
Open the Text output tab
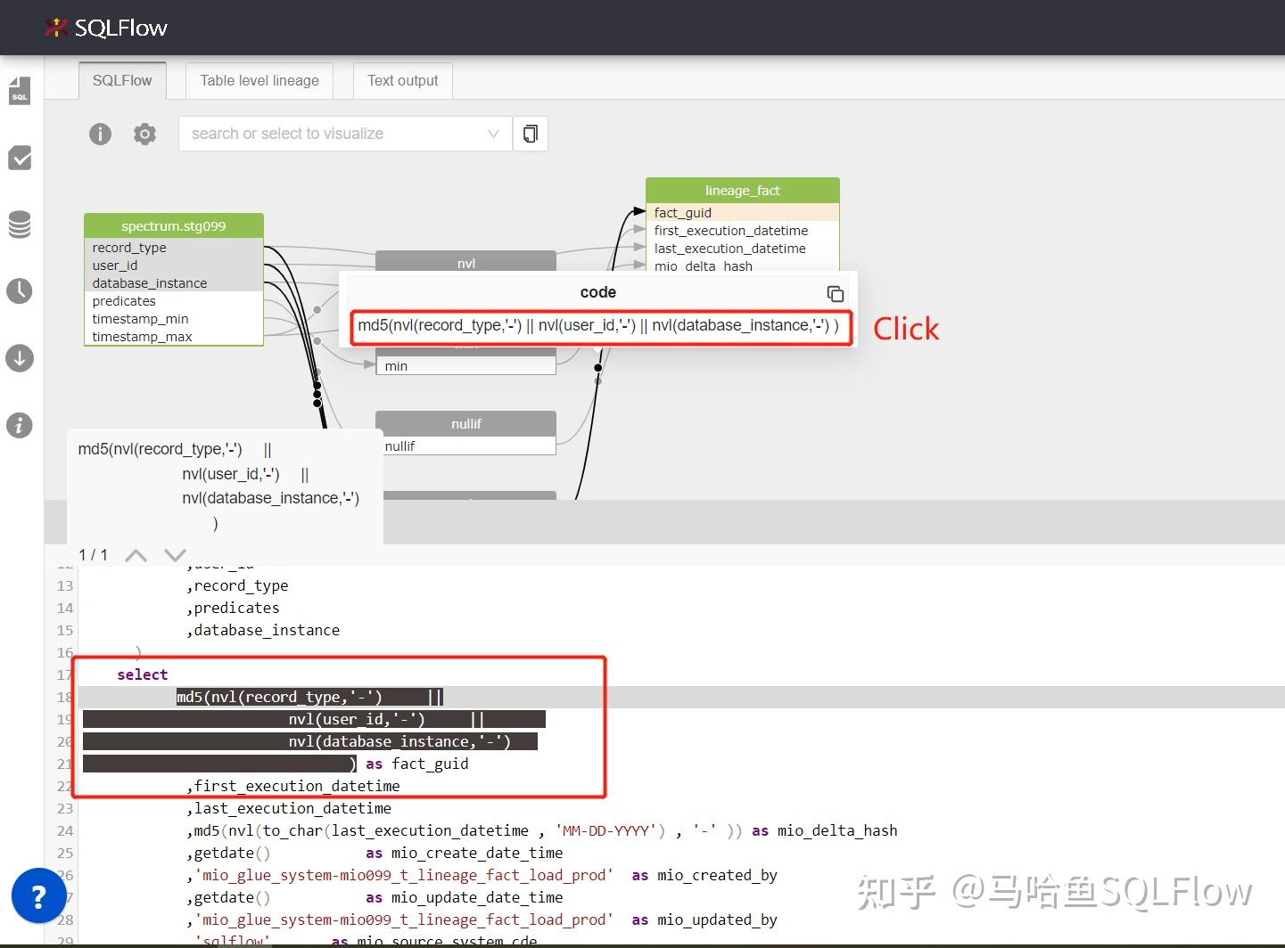pyautogui.click(x=402, y=80)
